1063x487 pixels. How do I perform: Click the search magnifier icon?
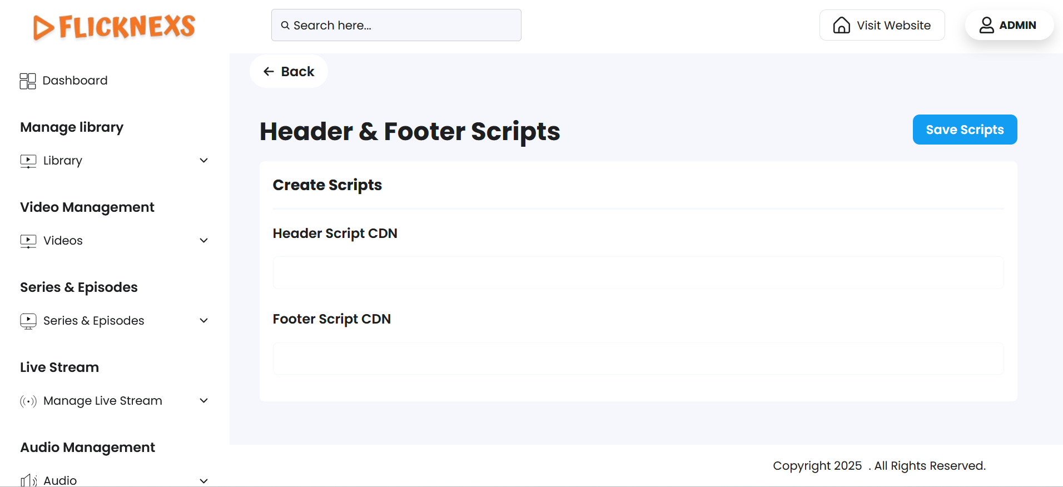(285, 26)
